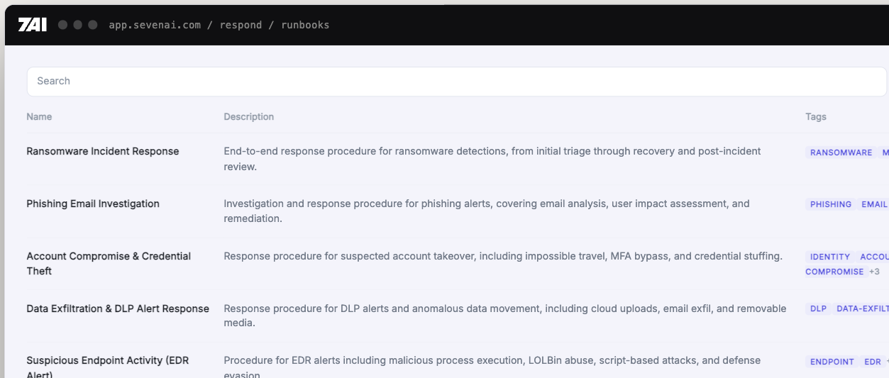This screenshot has height=378, width=889.
Task: Click the Tags column header
Action: [816, 116]
